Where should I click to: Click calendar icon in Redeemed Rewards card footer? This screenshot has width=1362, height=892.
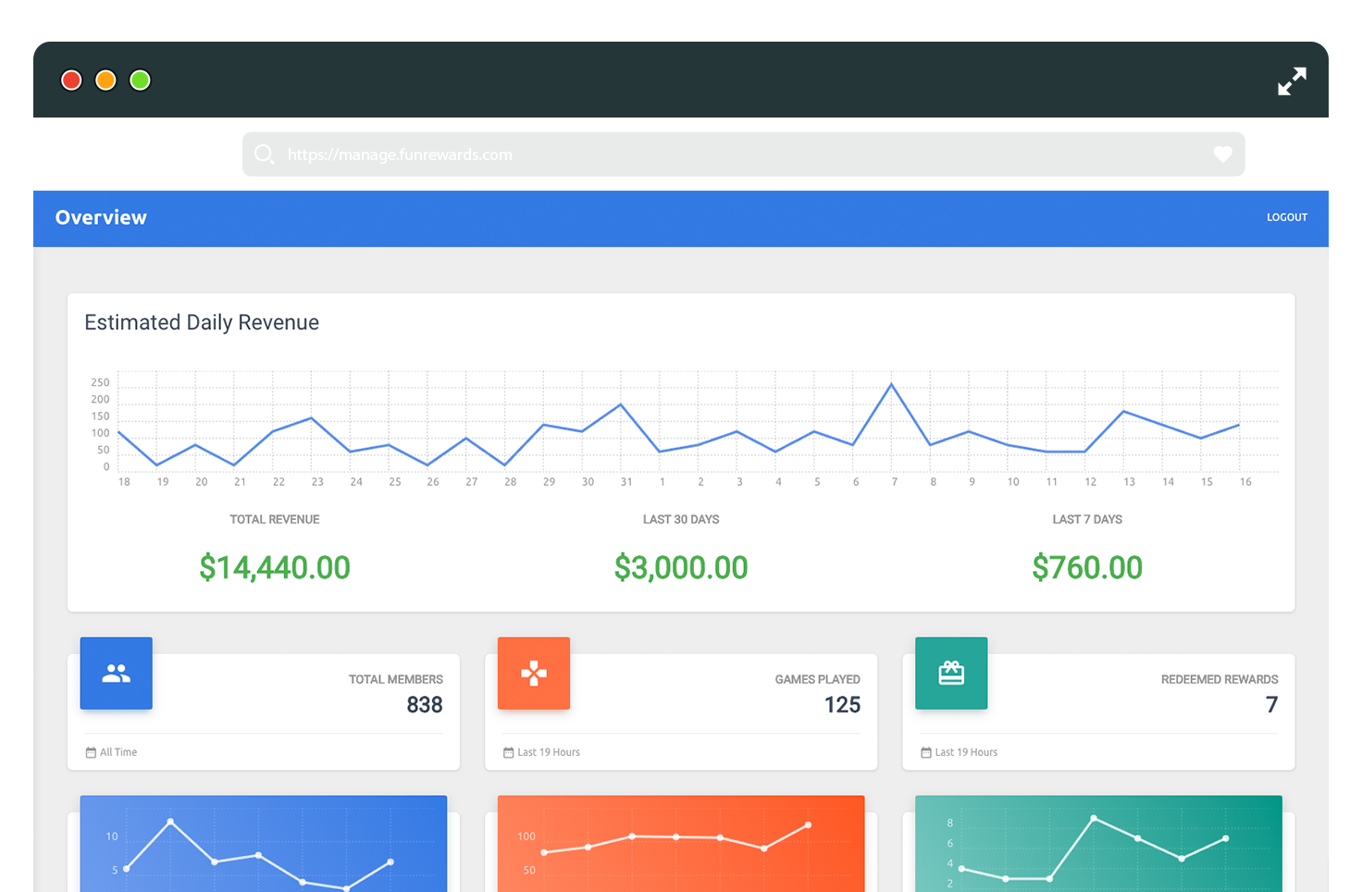[x=925, y=752]
